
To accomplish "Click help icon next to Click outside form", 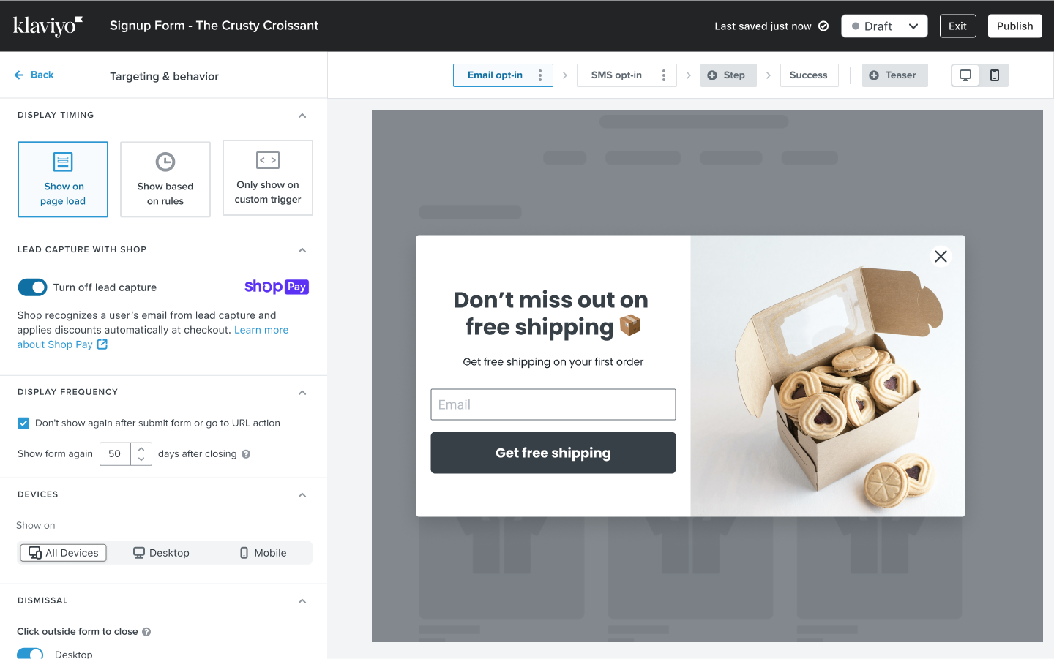I will (x=146, y=632).
